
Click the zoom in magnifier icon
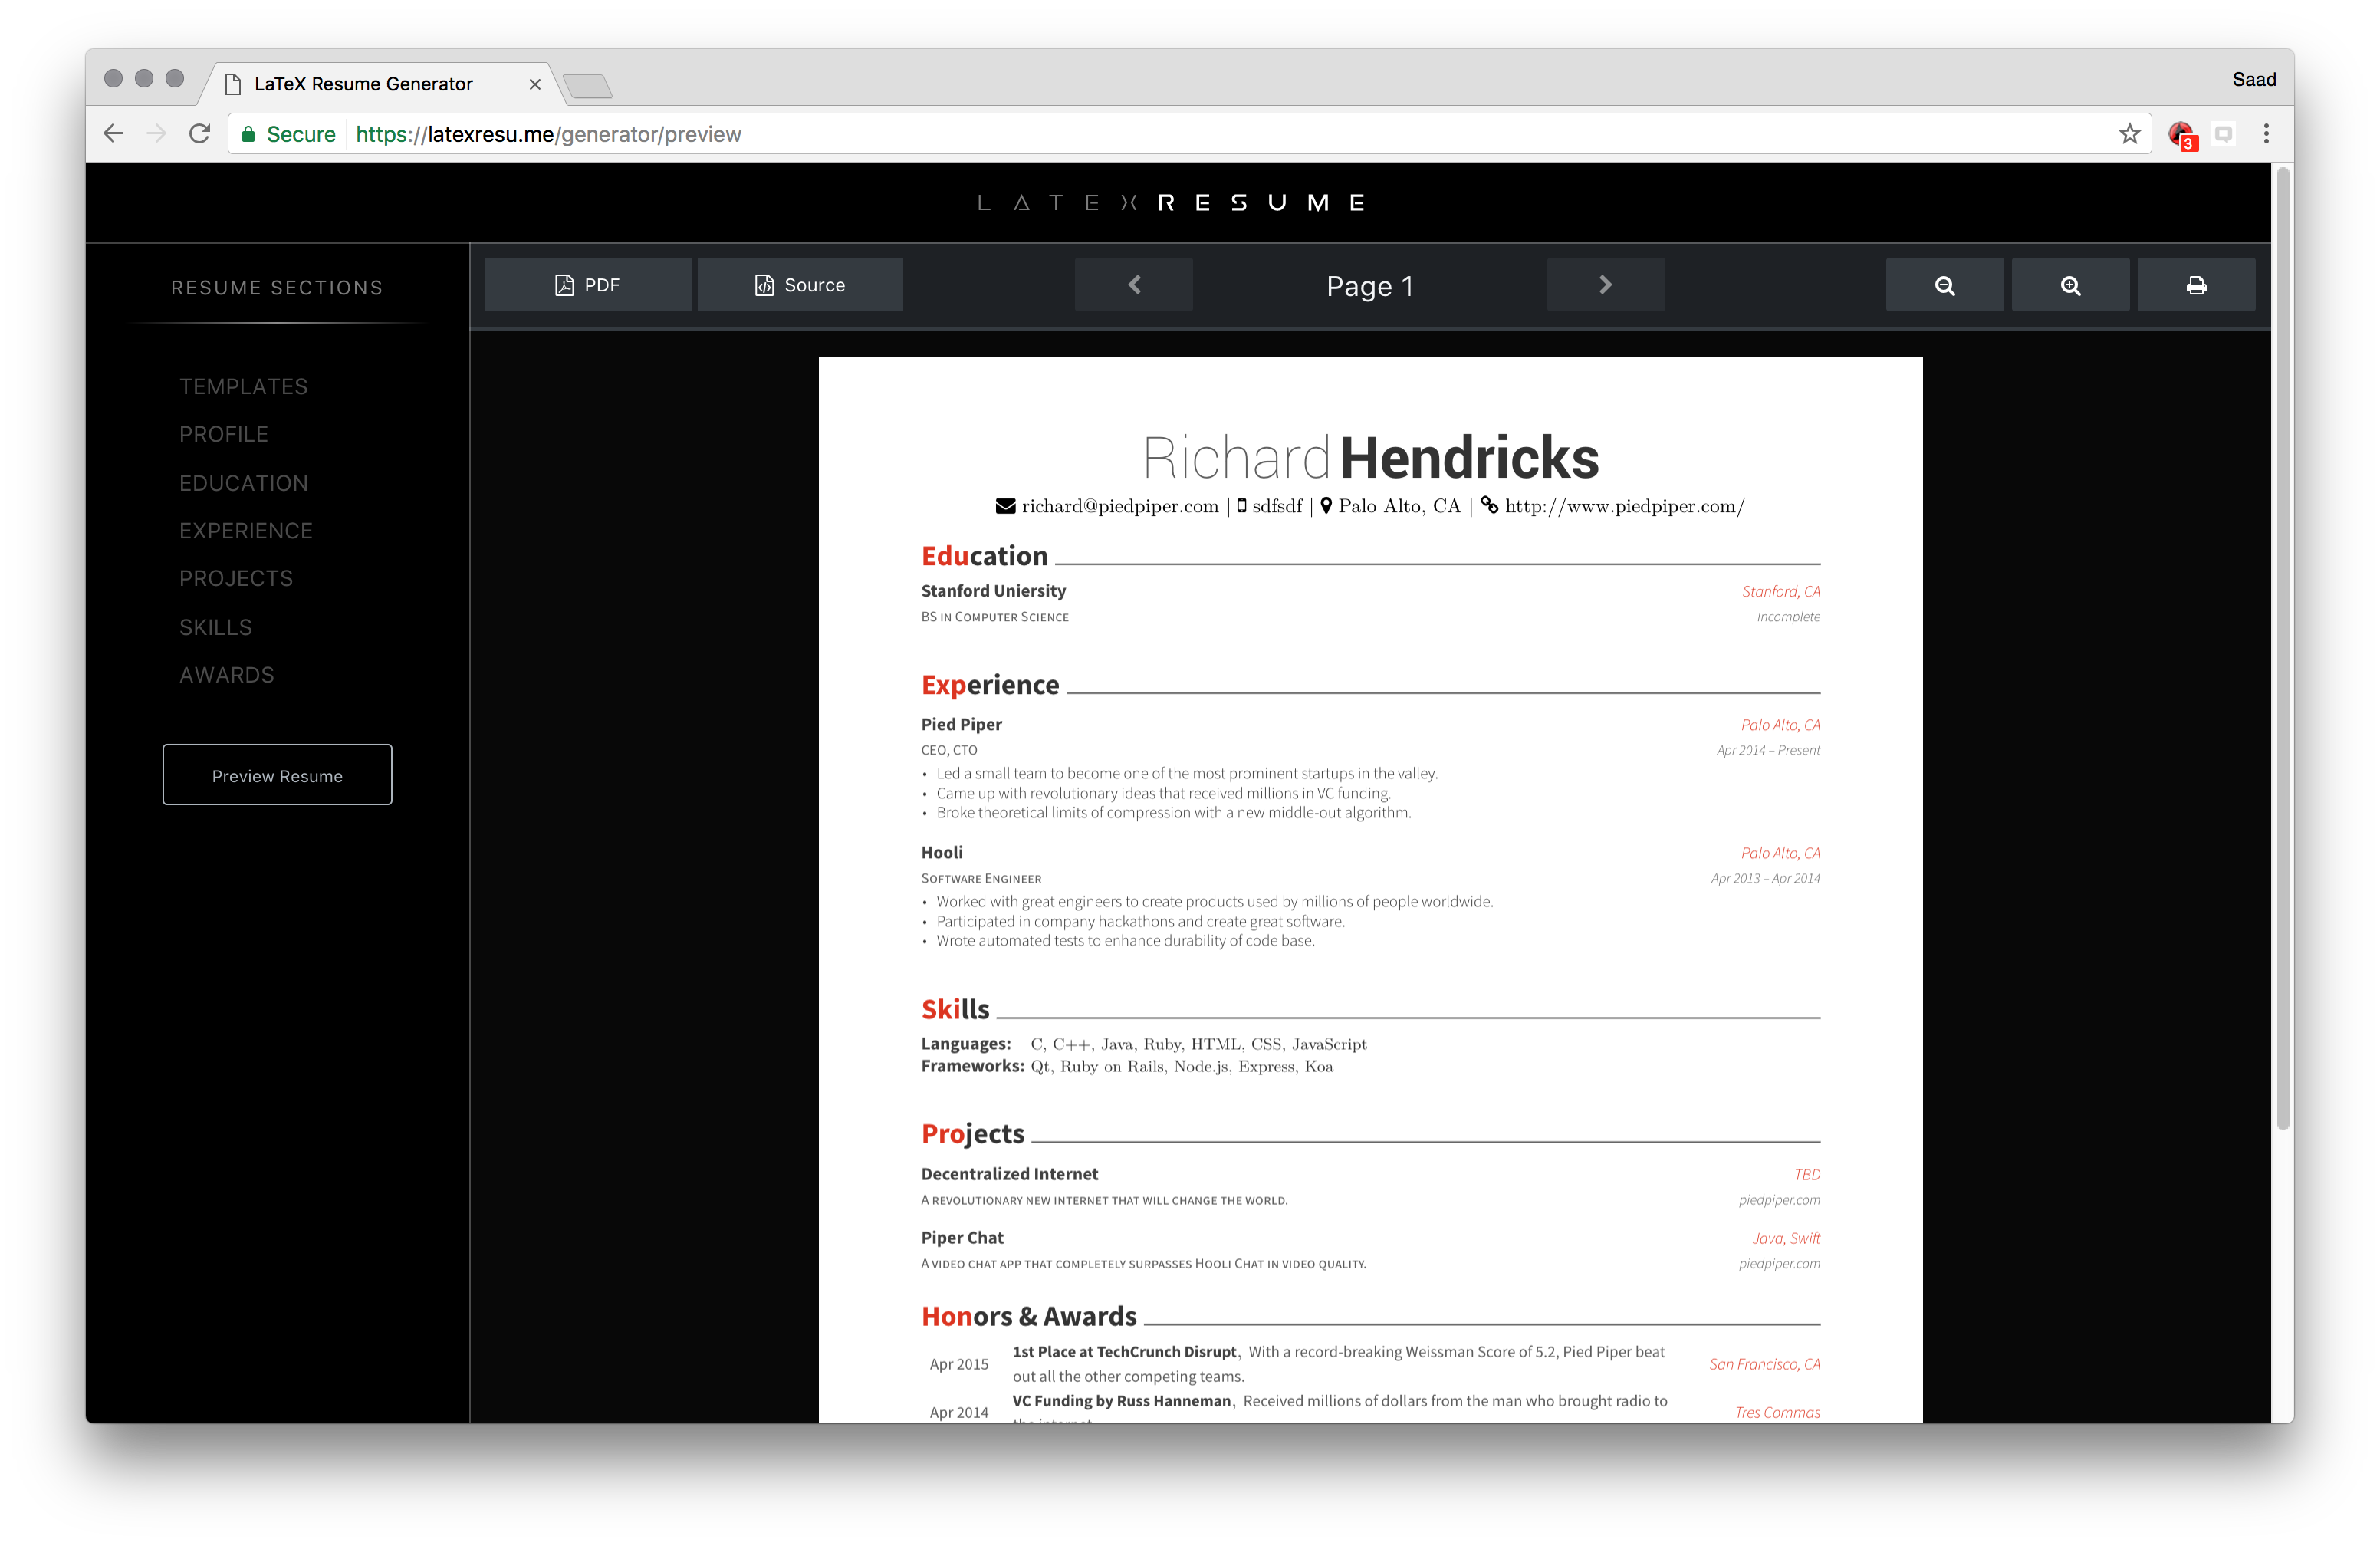(x=2070, y=285)
